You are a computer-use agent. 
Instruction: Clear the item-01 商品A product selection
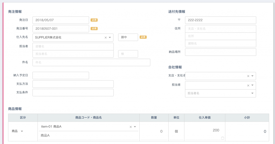pyautogui.click(x=131, y=127)
